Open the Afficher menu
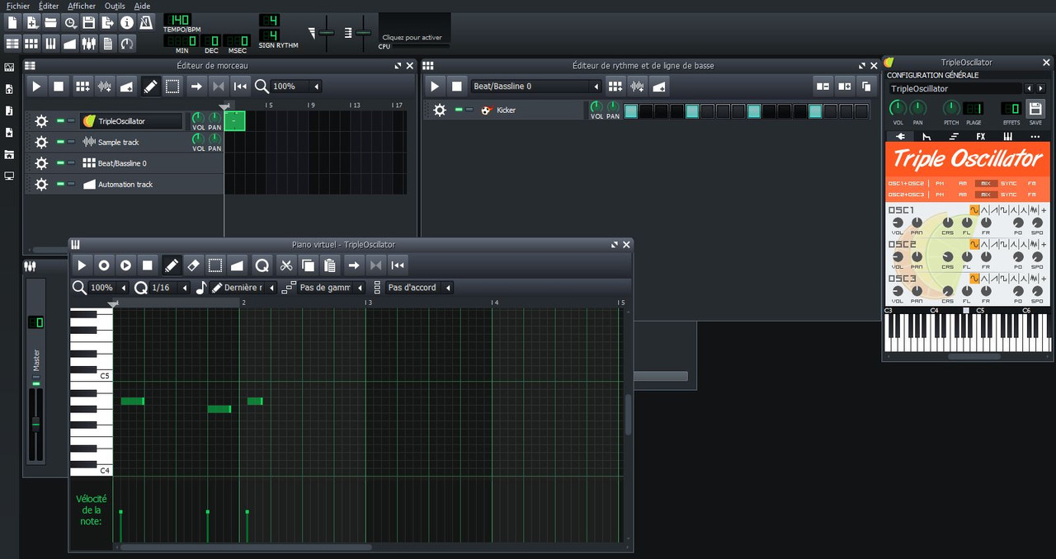The height and width of the screenshot is (559, 1056). coord(82,6)
